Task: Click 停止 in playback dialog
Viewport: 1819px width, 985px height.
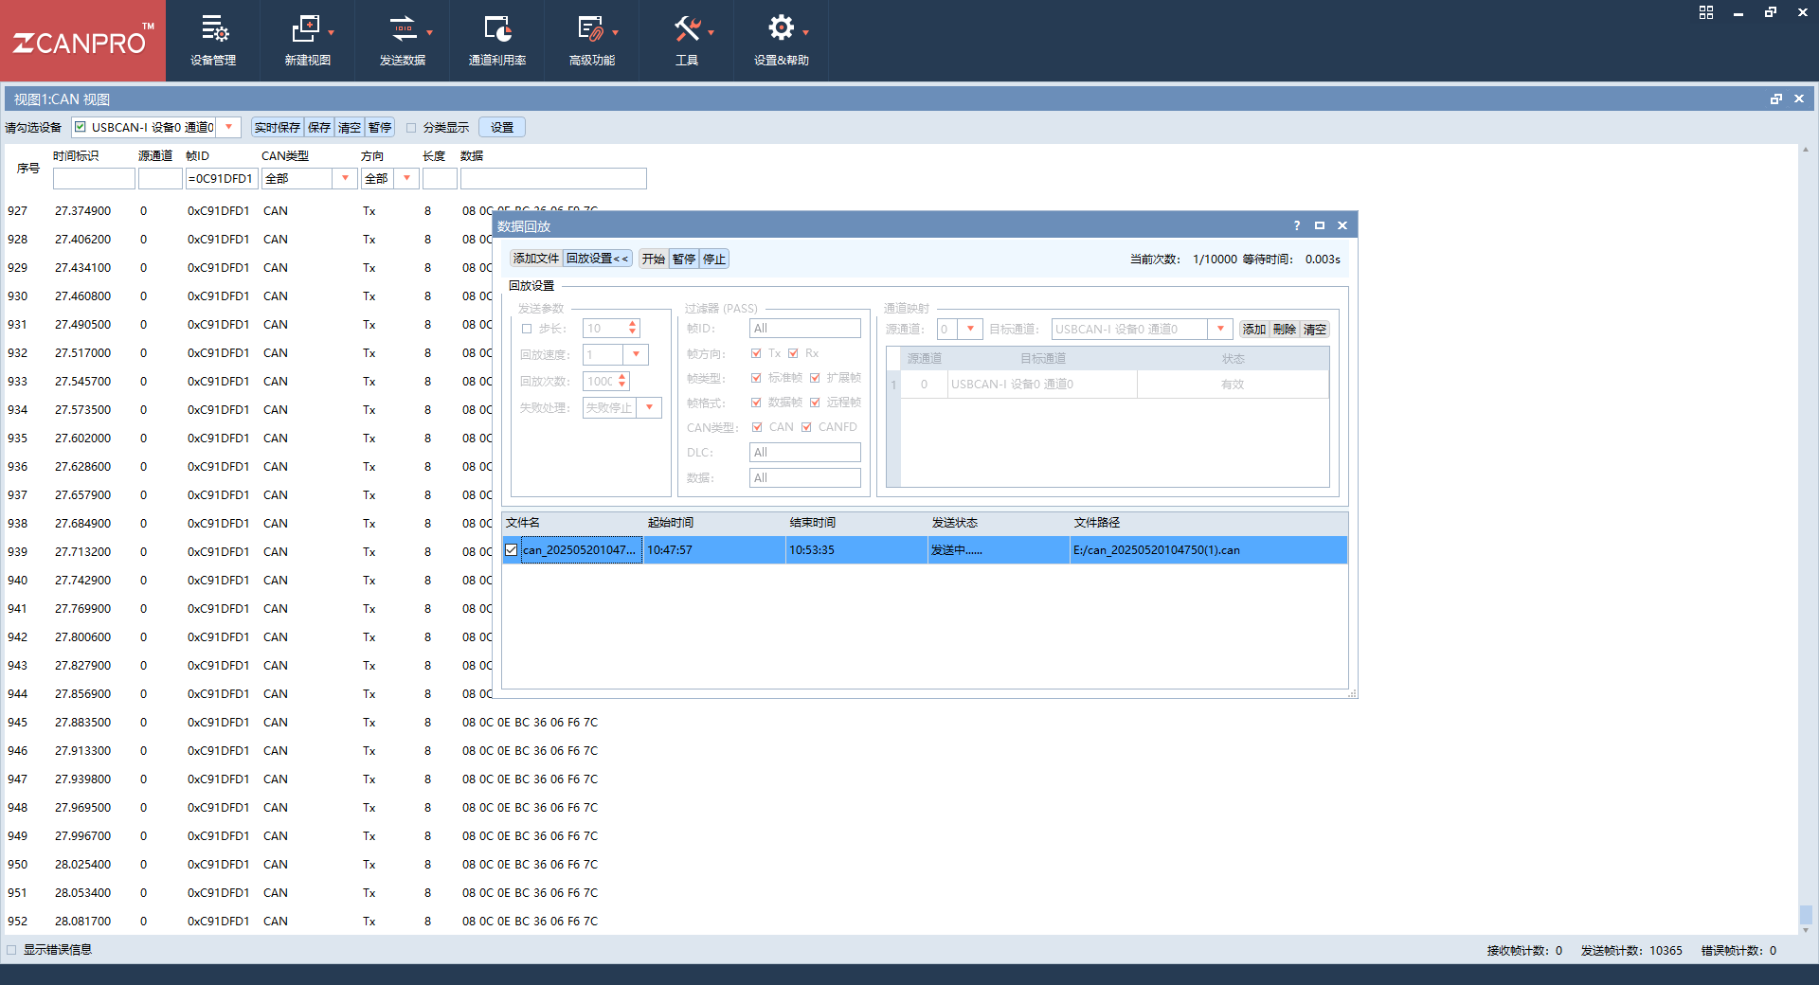Action: 714,259
